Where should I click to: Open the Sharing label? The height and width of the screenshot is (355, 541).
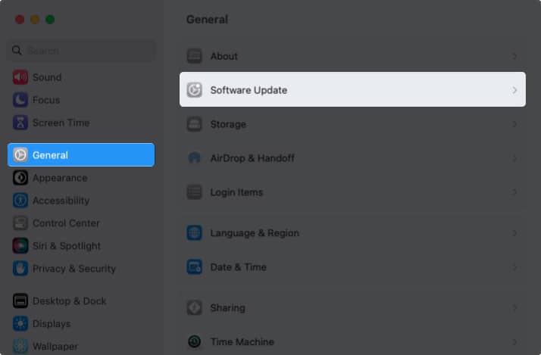[228, 308]
